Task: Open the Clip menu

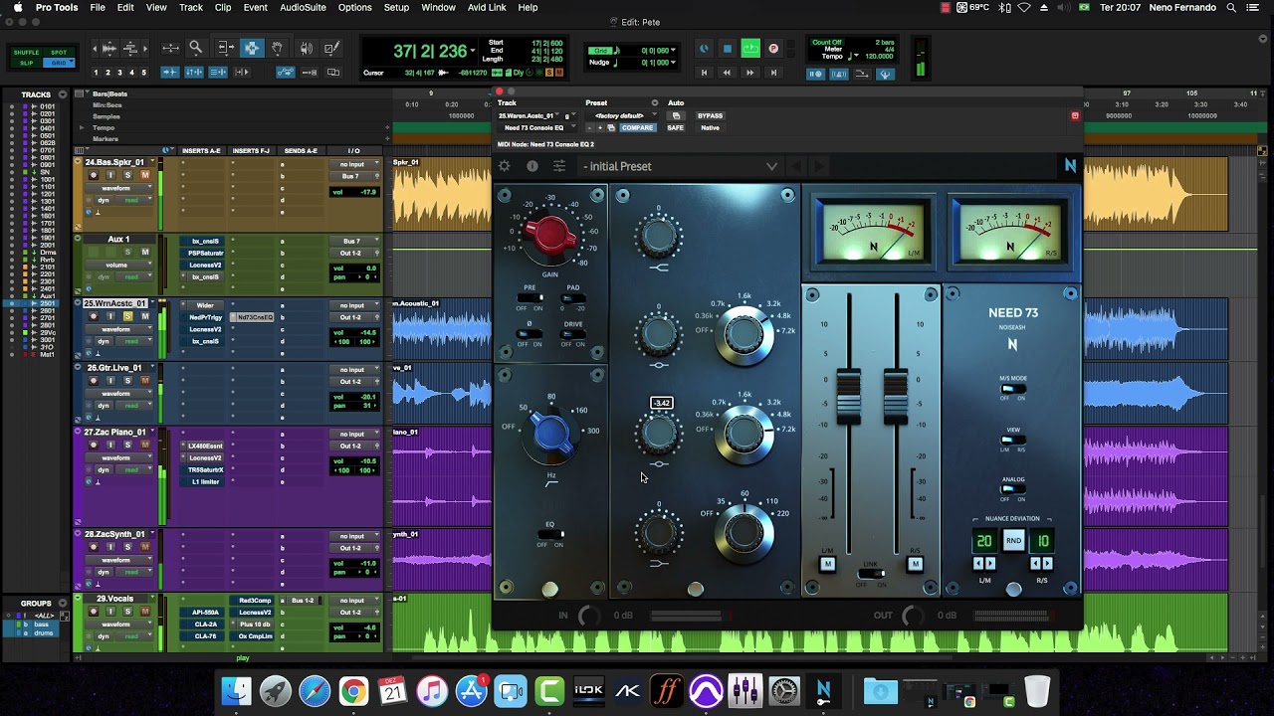Action: 223,7
